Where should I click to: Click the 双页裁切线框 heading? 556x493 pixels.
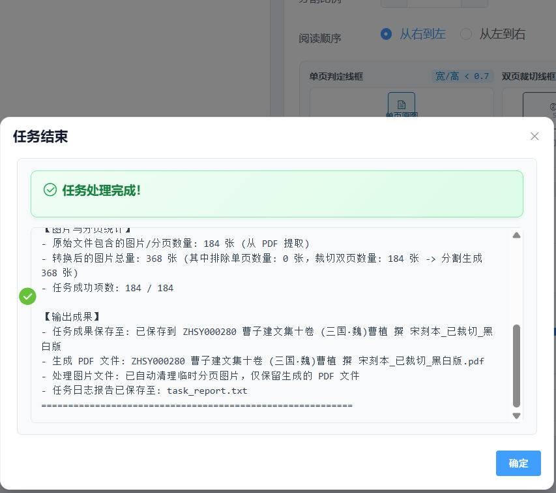529,76
